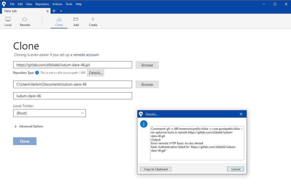This screenshot has height=194, width=291.
Task: Click the Sourcetree logo in title bar
Action: [4, 4]
